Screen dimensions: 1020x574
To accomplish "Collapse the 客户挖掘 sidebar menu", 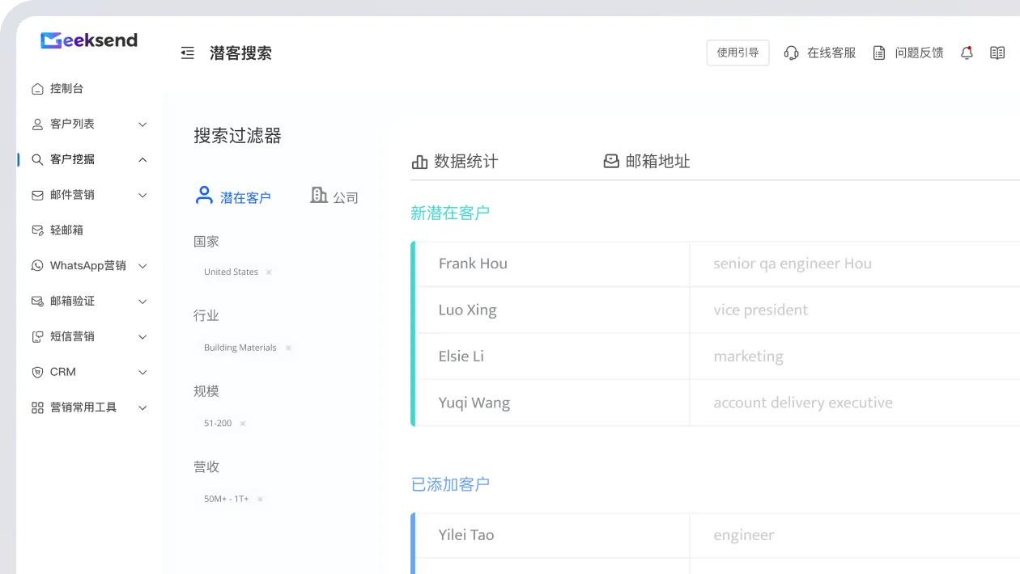I will [89, 159].
